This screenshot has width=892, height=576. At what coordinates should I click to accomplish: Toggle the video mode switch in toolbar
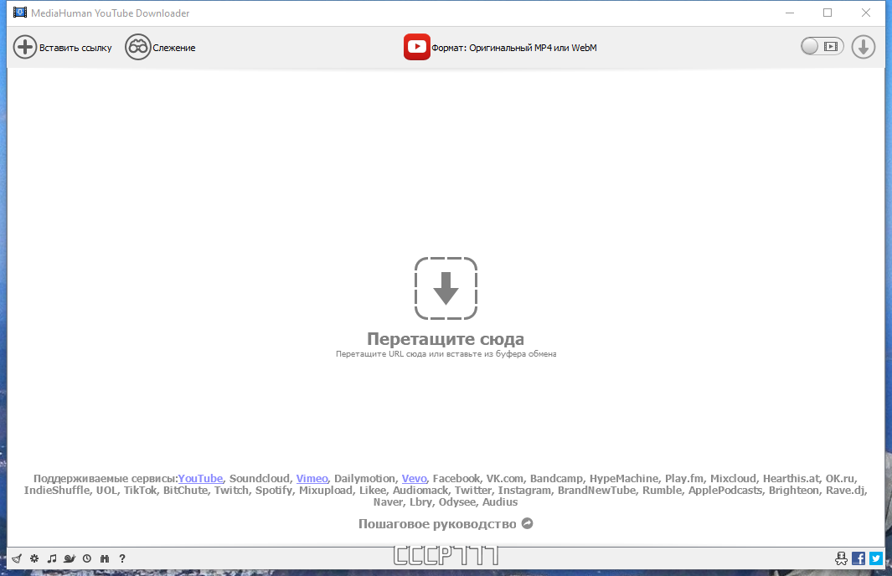822,47
